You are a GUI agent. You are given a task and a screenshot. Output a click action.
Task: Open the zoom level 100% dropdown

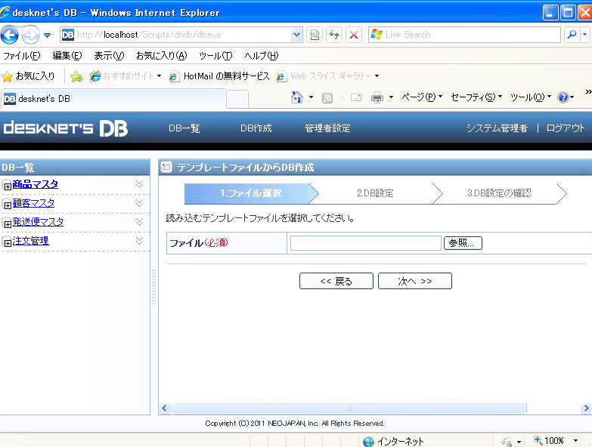pos(575,441)
